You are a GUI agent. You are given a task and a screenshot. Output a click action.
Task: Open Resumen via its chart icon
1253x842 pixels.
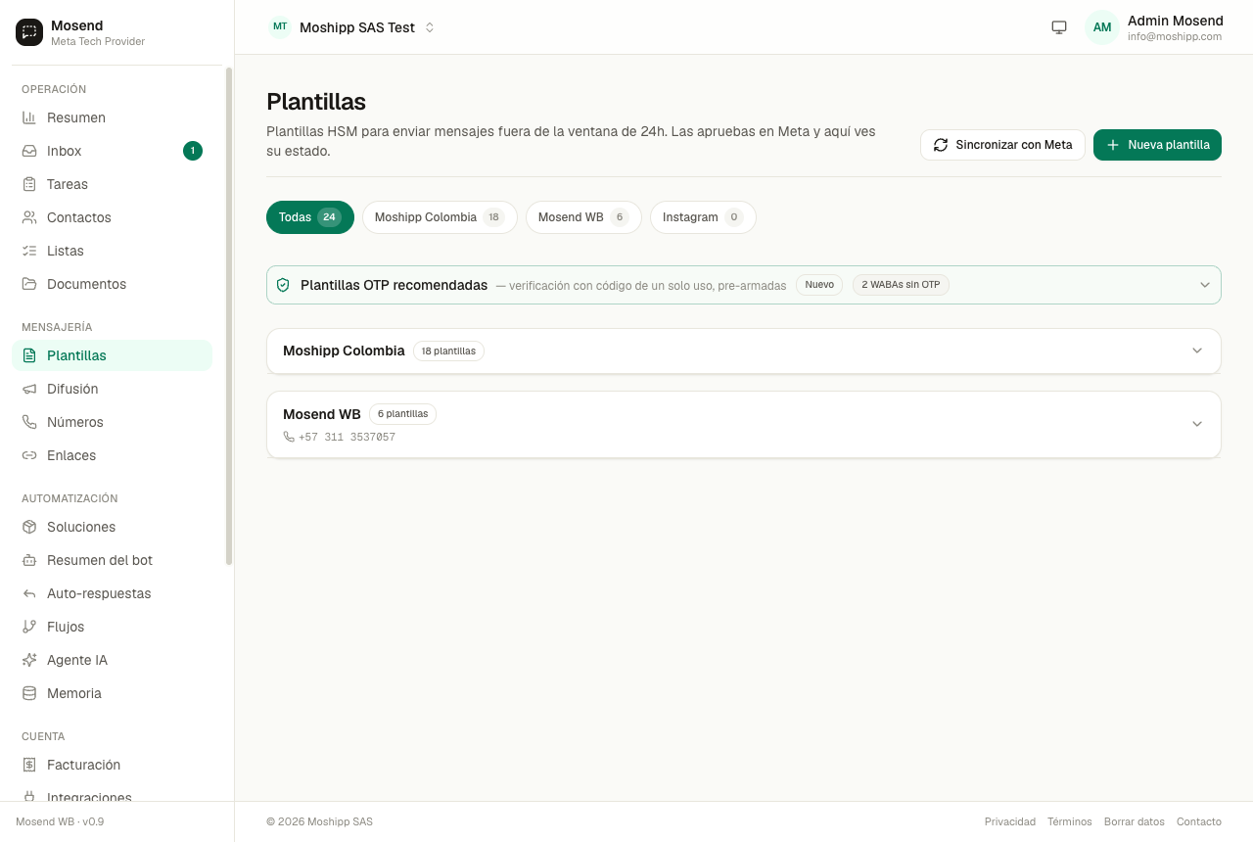29,117
